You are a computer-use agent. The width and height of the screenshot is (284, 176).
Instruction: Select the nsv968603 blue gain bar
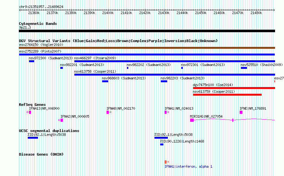click(x=105, y=81)
